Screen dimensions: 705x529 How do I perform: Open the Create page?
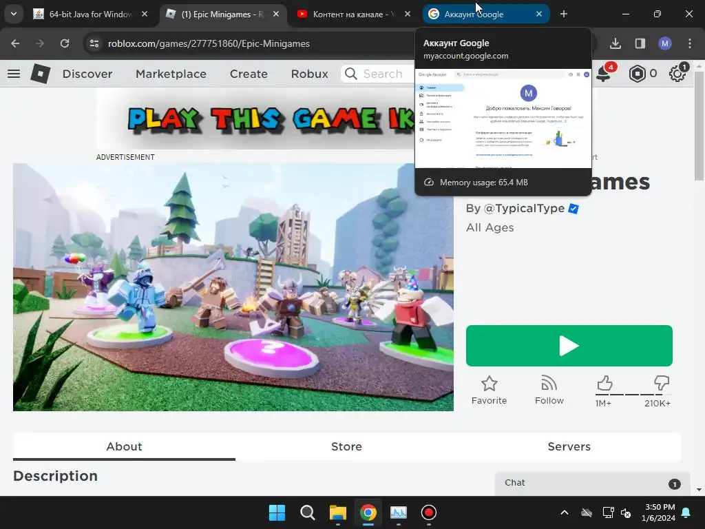(249, 74)
